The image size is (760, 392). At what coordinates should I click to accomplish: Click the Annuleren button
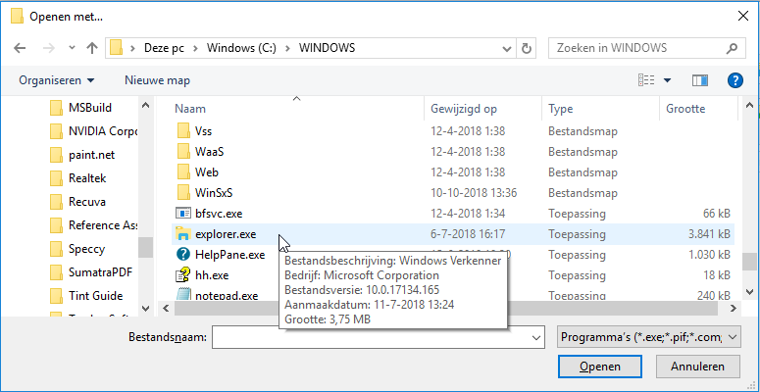click(x=698, y=367)
